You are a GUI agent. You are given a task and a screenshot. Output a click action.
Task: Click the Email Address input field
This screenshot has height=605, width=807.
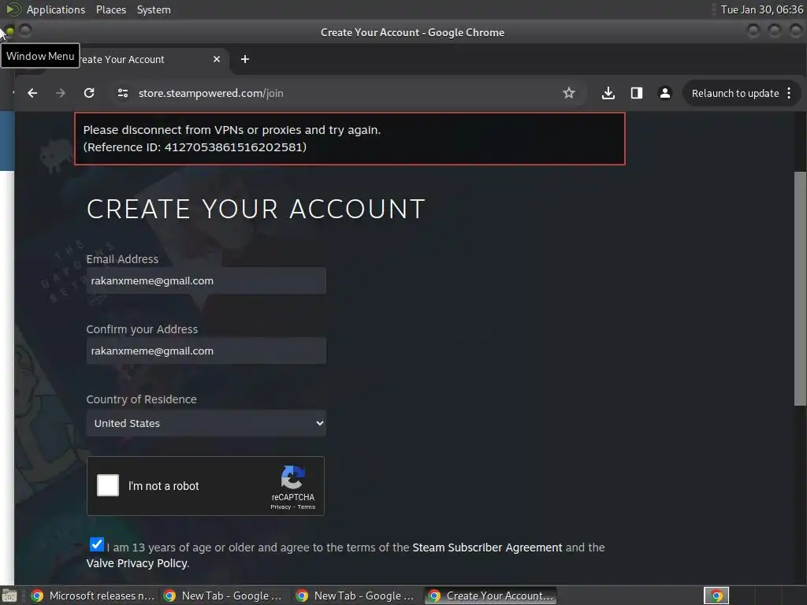[206, 281]
